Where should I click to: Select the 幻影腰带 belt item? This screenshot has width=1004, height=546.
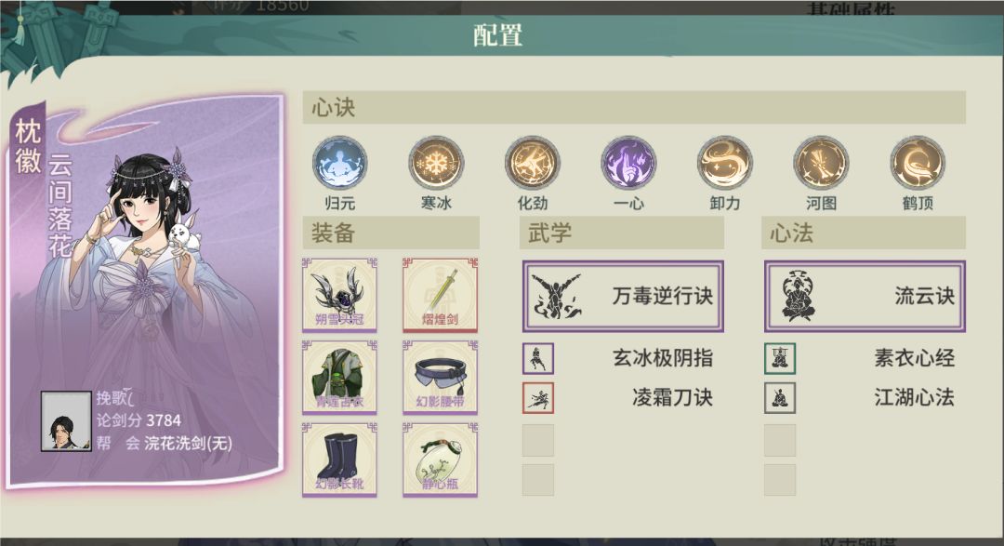[440, 377]
